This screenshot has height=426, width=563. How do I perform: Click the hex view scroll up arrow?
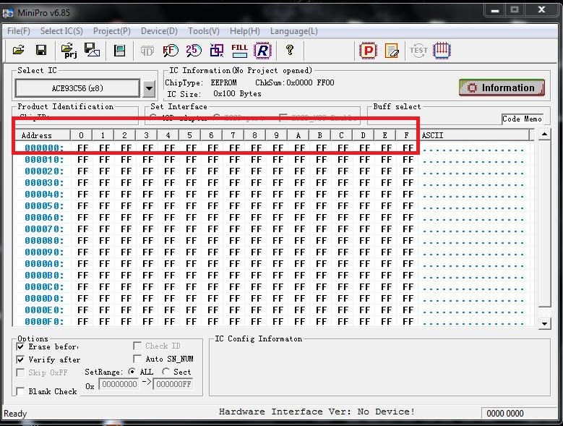545,135
